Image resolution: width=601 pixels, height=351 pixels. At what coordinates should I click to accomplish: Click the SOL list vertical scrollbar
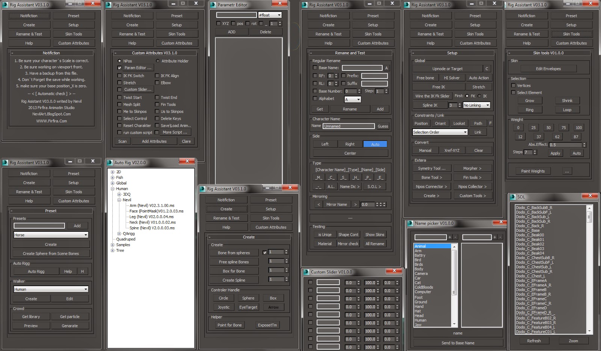(589, 269)
